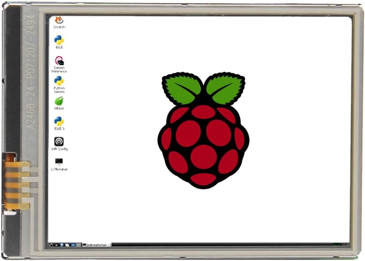Click the file manager taskbar launcher
The height and width of the screenshot is (261, 365).
57,245
